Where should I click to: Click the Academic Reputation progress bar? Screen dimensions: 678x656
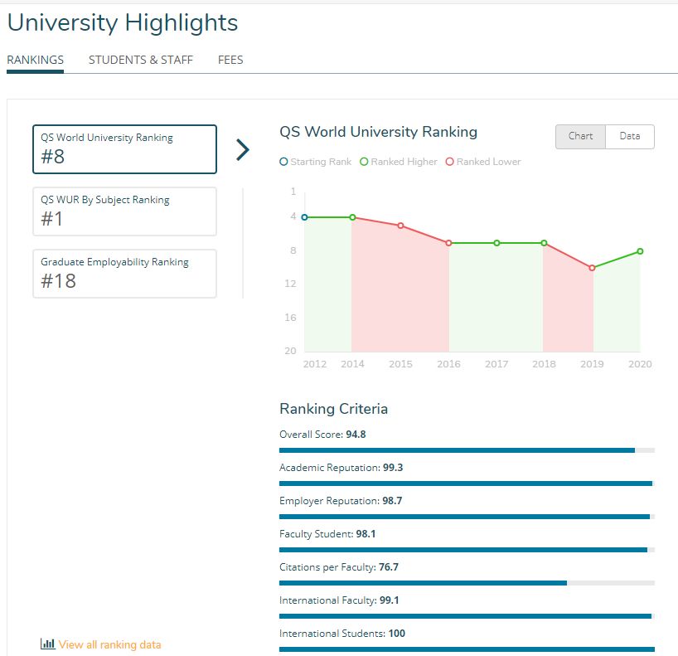click(467, 483)
